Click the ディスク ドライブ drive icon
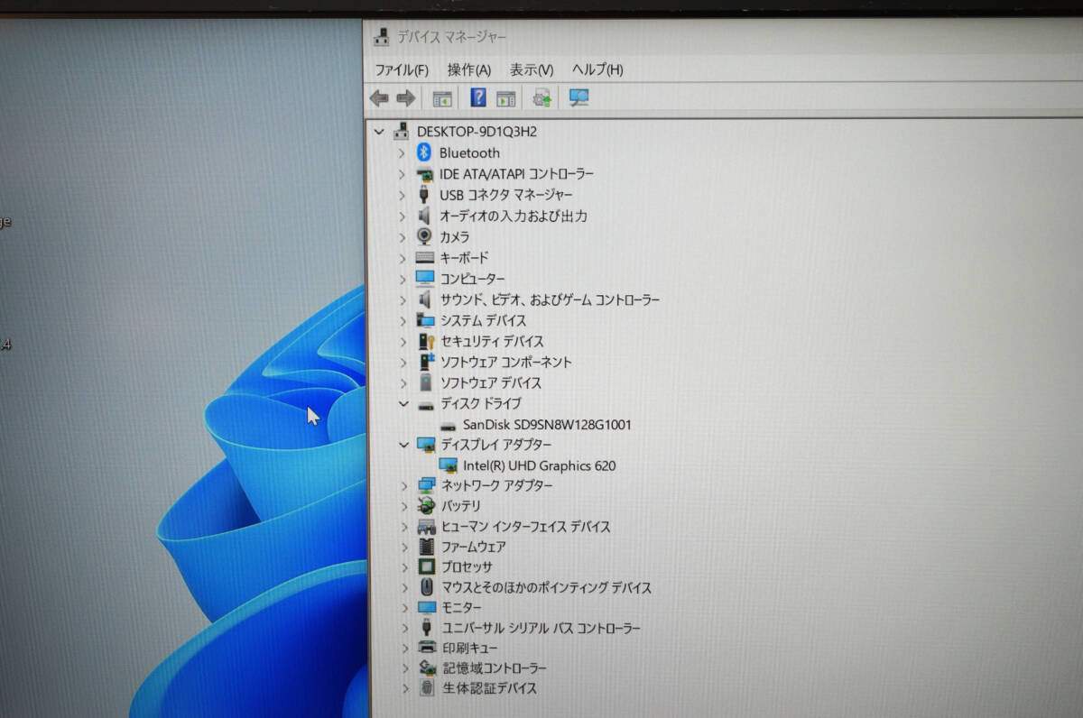Image resolution: width=1083 pixels, height=718 pixels. point(426,404)
